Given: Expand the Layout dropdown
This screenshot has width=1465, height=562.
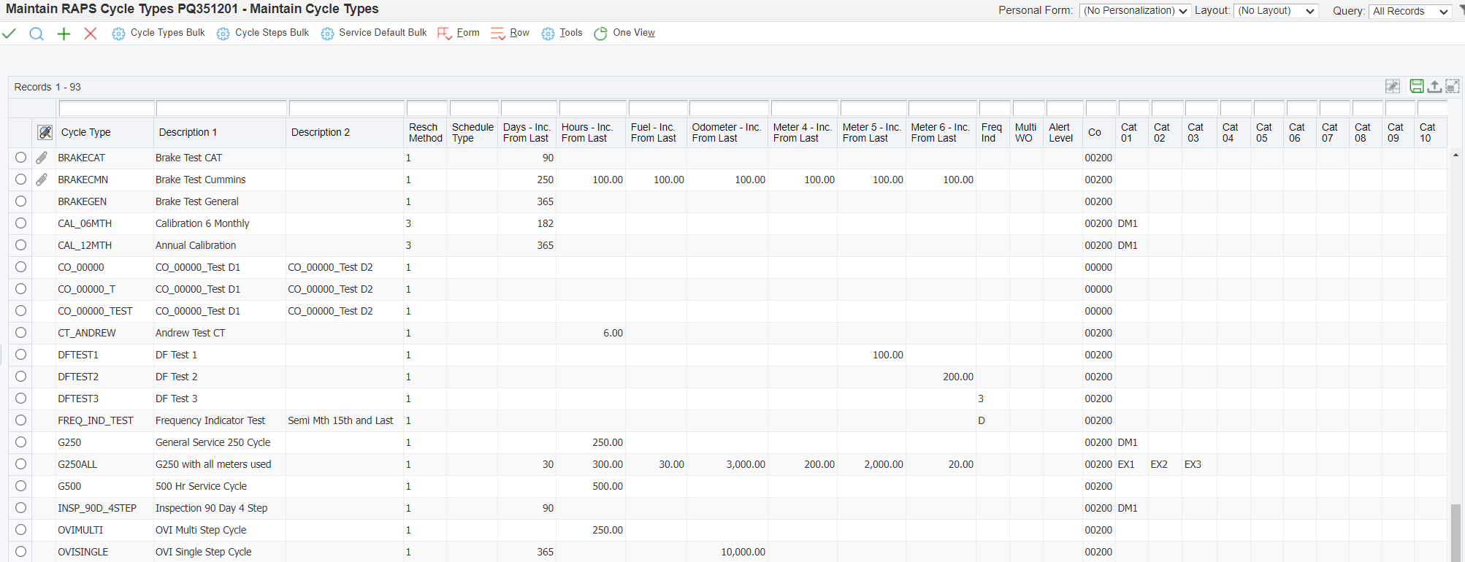Looking at the screenshot, I should tap(1276, 11).
